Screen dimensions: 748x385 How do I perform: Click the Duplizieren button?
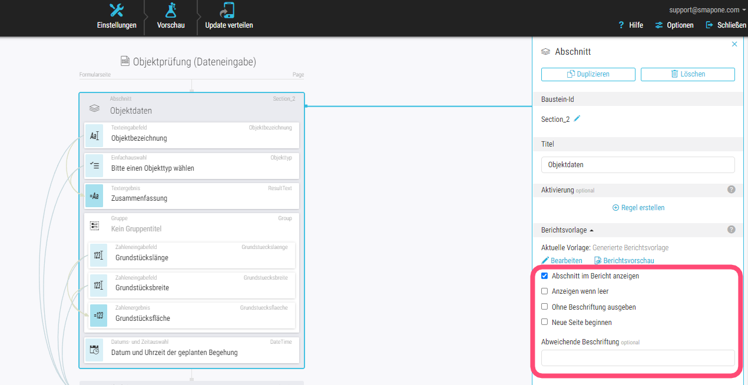(588, 74)
